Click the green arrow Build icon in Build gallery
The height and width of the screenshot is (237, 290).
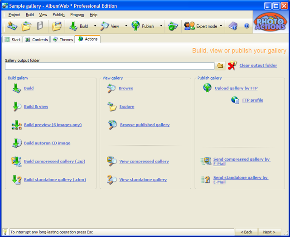[17, 88]
